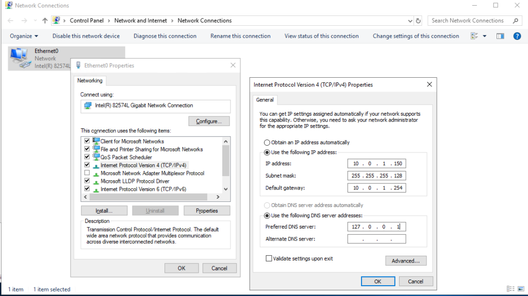Select Obtain an IP address automatically
This screenshot has height=296, width=528.
click(x=267, y=143)
